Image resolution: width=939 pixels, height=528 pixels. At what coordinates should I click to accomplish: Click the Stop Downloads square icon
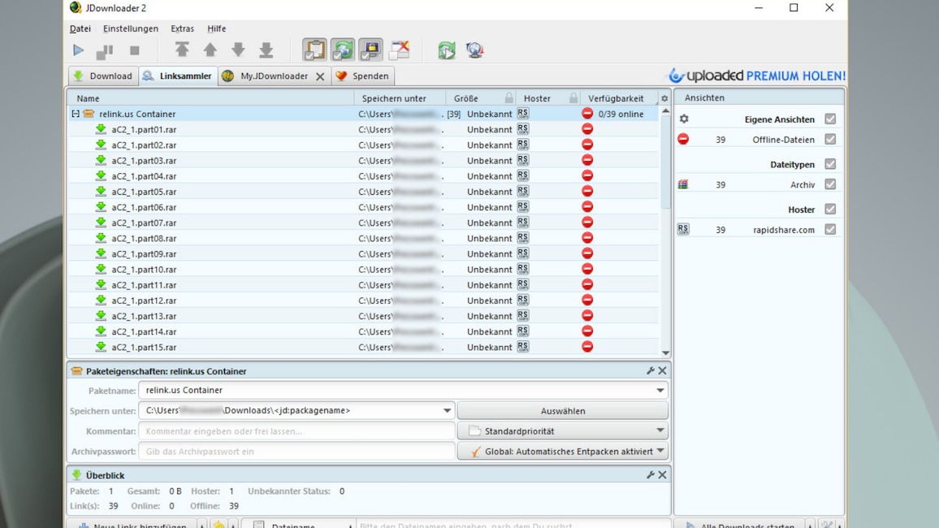(x=135, y=50)
